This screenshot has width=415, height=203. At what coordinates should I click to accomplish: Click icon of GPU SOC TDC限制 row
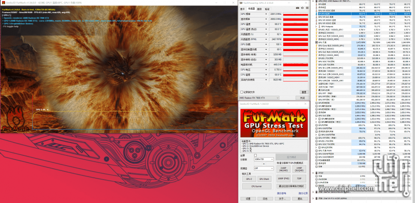point(317,61)
